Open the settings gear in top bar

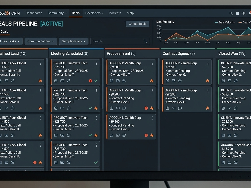(244, 13)
